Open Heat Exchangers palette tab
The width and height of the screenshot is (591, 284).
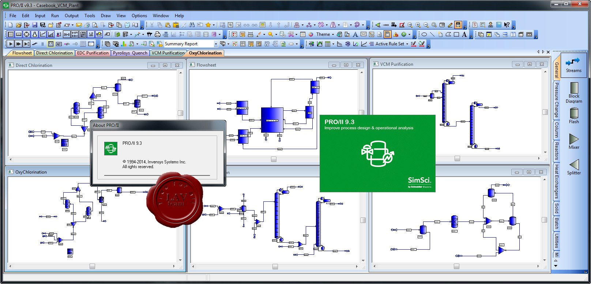(557, 181)
